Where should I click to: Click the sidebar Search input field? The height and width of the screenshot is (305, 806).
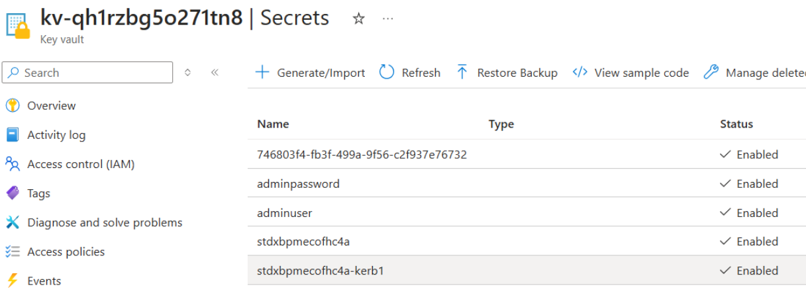point(93,73)
